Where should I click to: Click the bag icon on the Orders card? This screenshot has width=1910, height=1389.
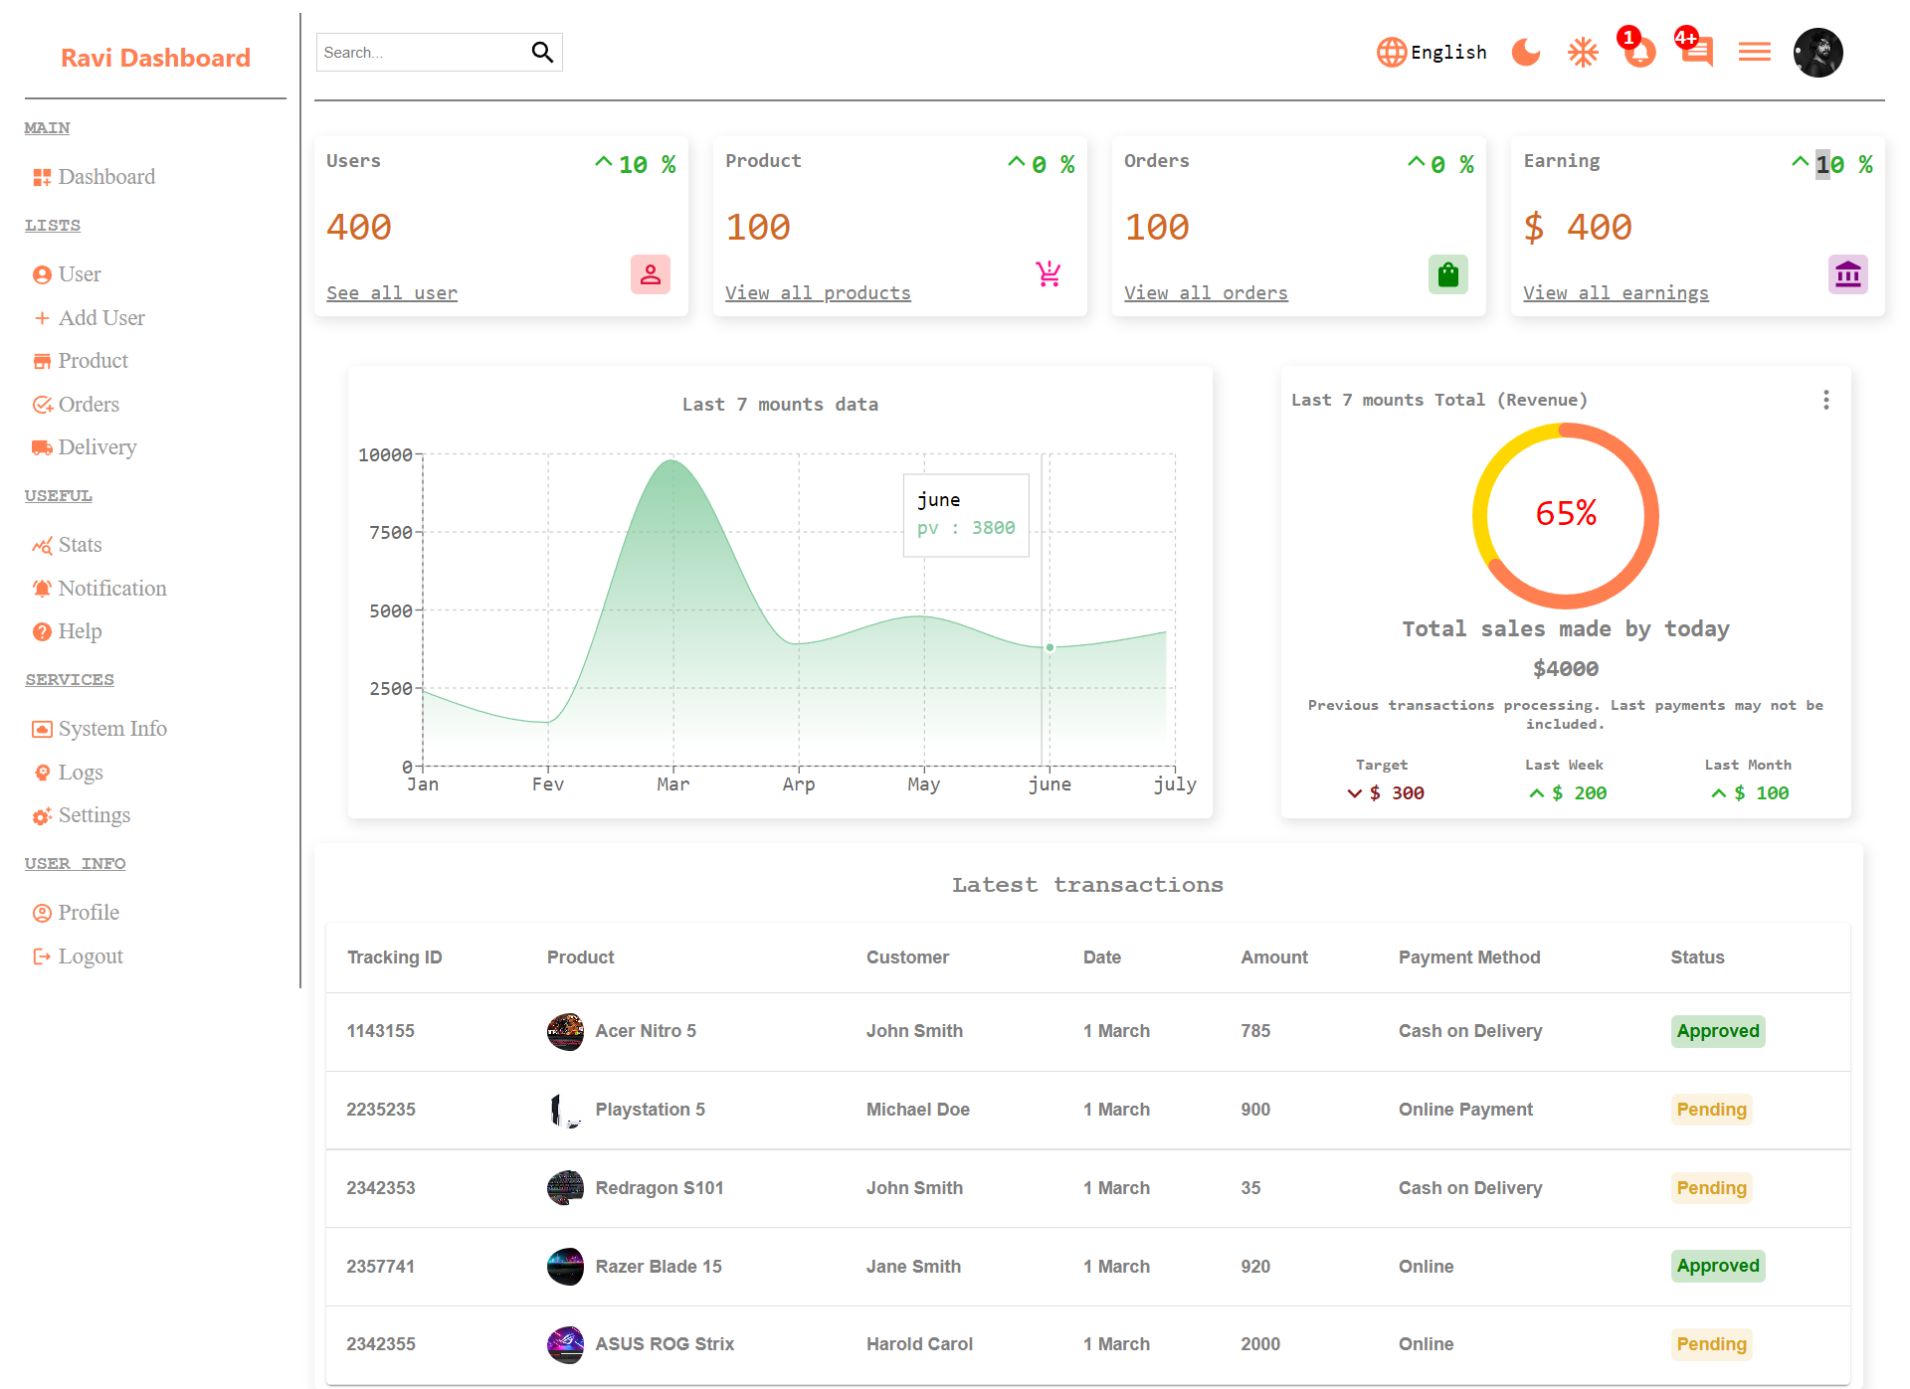tap(1448, 274)
